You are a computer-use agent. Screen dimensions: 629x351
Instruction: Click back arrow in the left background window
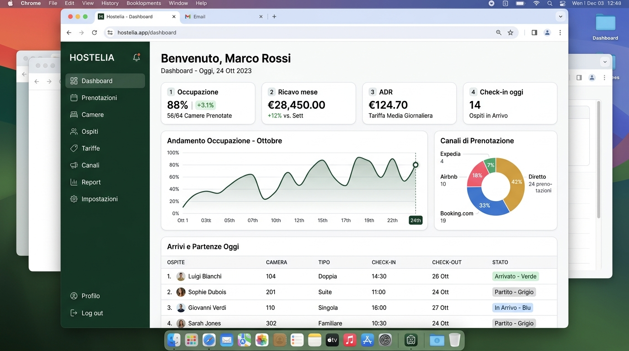coord(37,81)
